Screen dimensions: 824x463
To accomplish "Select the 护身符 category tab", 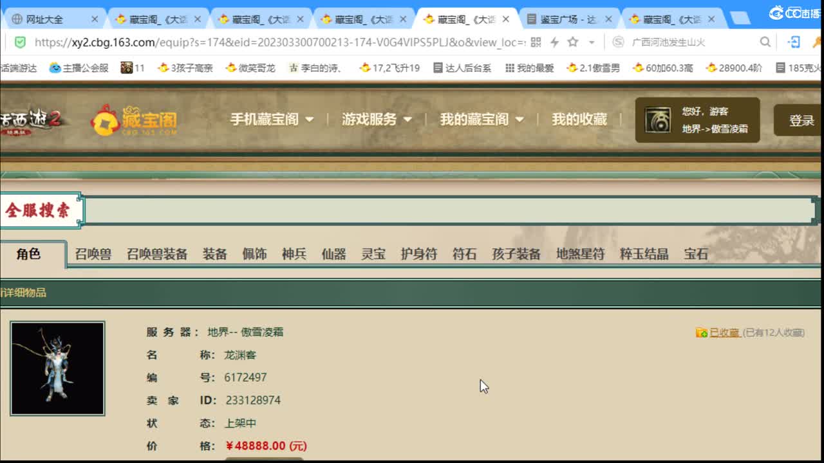I will tap(419, 254).
